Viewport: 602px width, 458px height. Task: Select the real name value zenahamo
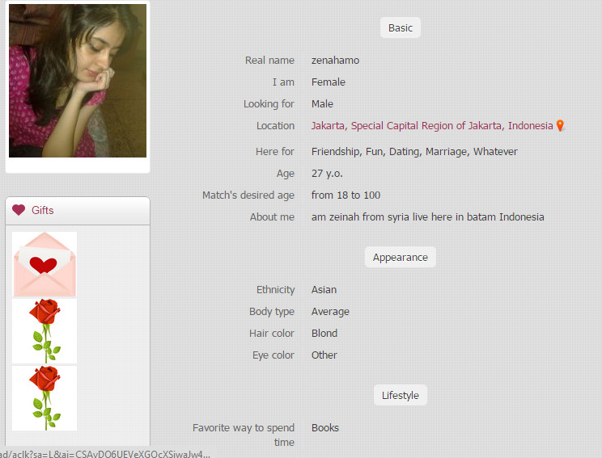[x=335, y=61]
